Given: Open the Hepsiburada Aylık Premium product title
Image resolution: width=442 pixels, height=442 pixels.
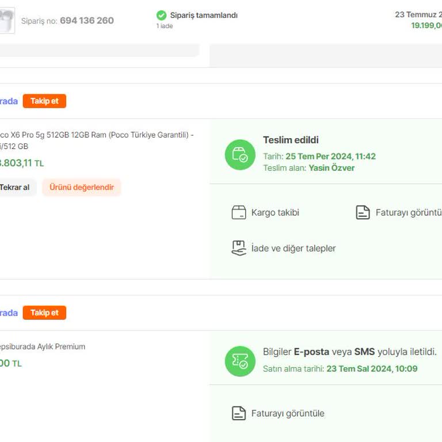Looking at the screenshot, I should pyautogui.click(x=42, y=346).
